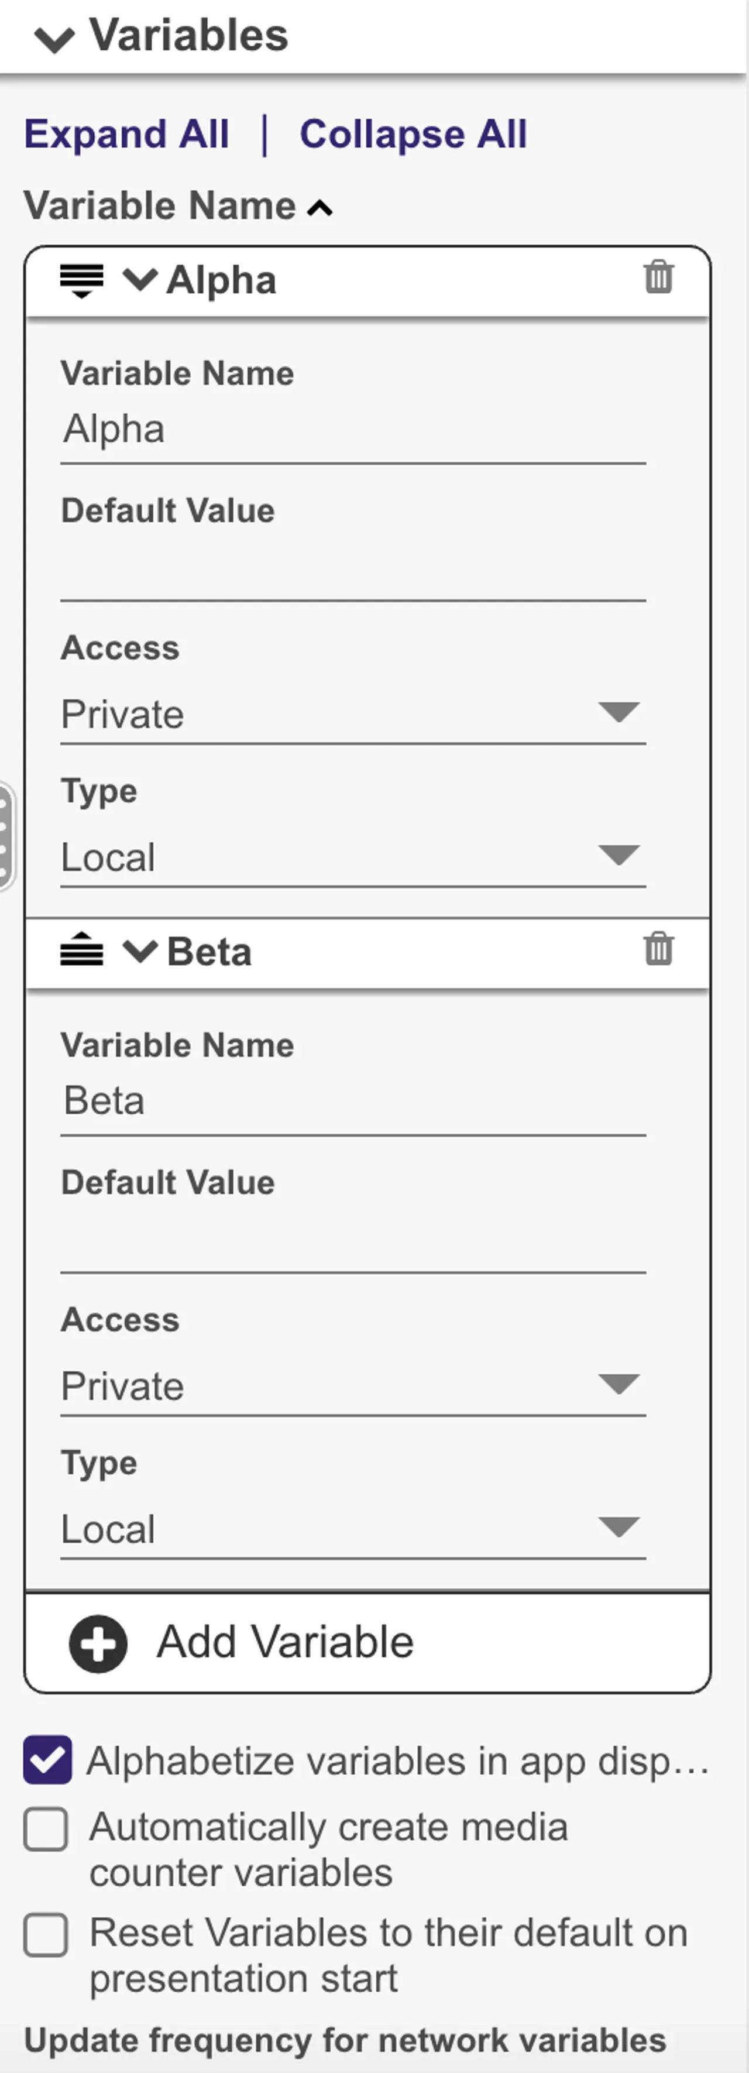Click the Collapse All link
Screen dimensions: 749x2073
pos(414,133)
